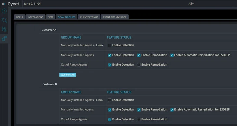The image size is (237, 126).
Task: Switch to the SIEM tab
Action: pyautogui.click(x=50, y=17)
